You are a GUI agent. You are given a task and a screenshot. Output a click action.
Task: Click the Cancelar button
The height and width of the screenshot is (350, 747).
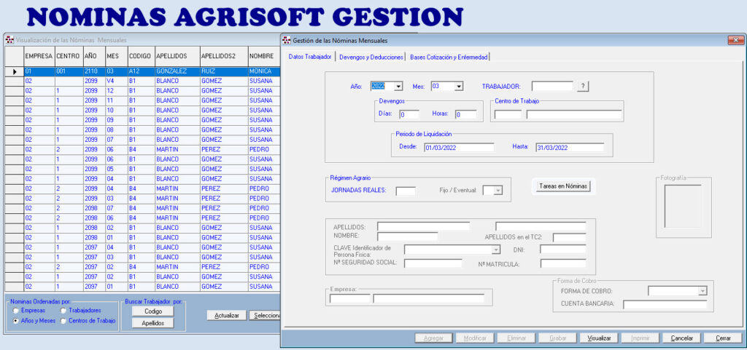[x=682, y=338]
